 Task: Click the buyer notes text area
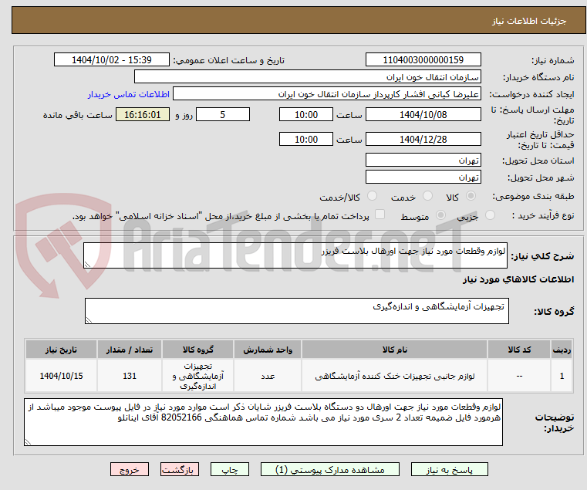(x=263, y=422)
